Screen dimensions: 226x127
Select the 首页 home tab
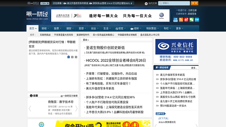tap(32, 29)
